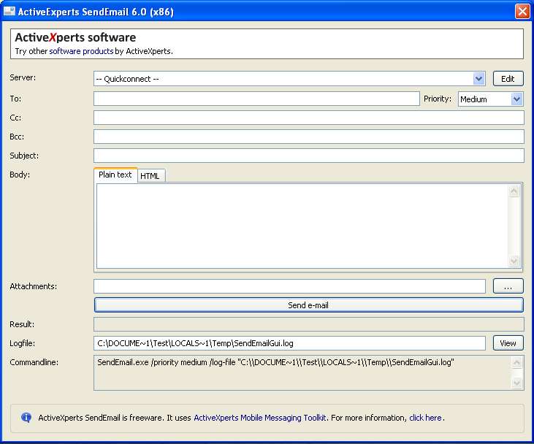Click the Bcc address field
534x444 pixels.
308,137
